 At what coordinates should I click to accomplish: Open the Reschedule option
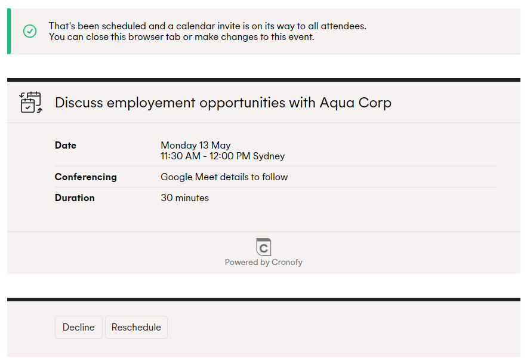point(136,327)
